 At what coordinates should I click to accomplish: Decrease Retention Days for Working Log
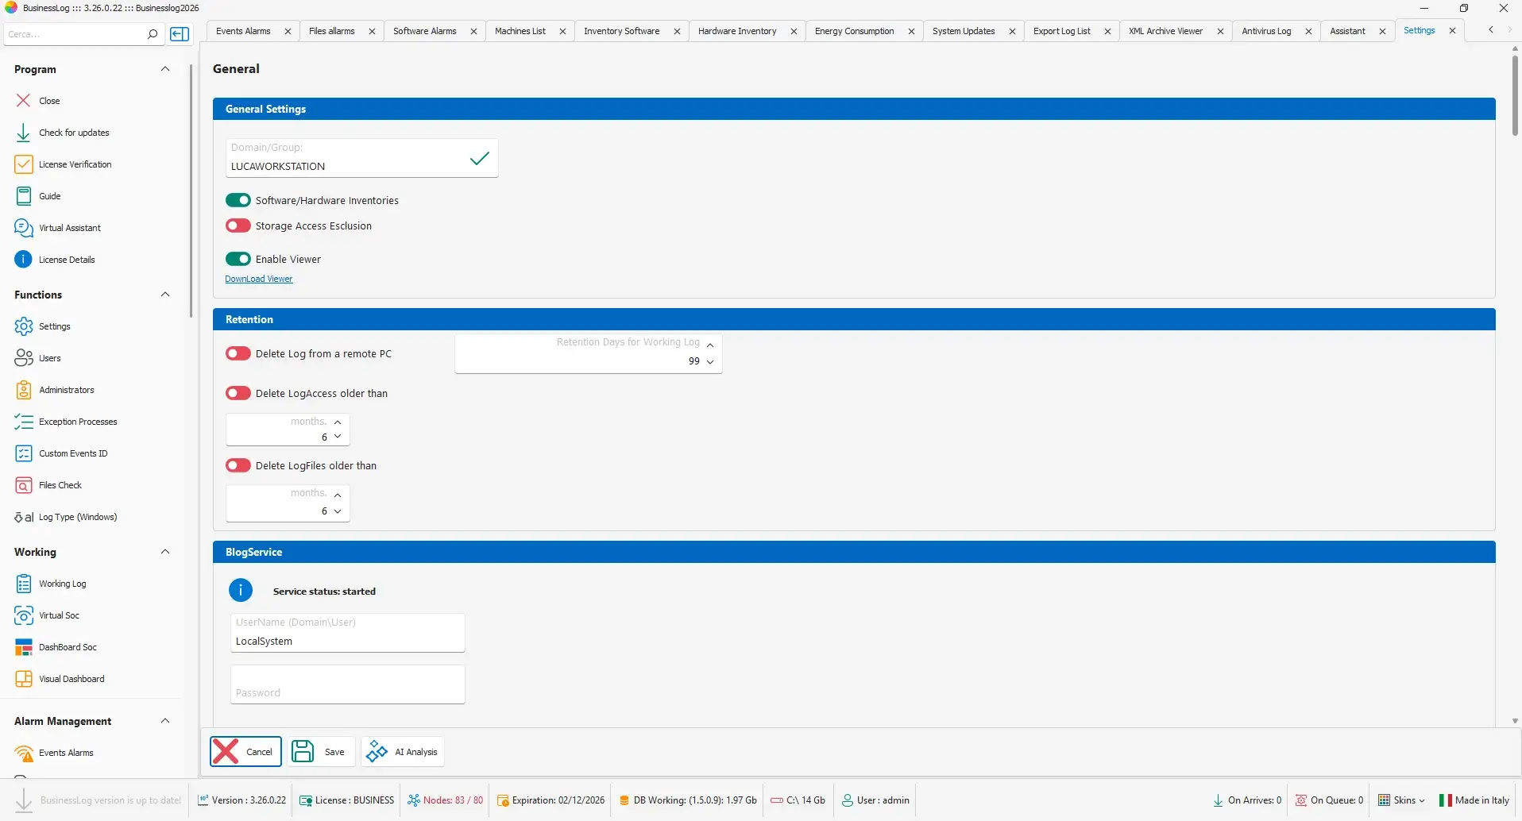click(x=710, y=362)
